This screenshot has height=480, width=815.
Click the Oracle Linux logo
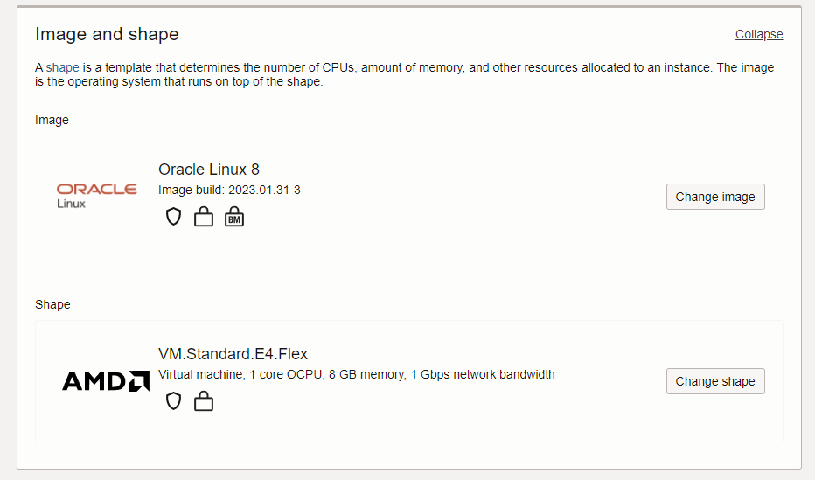click(97, 196)
